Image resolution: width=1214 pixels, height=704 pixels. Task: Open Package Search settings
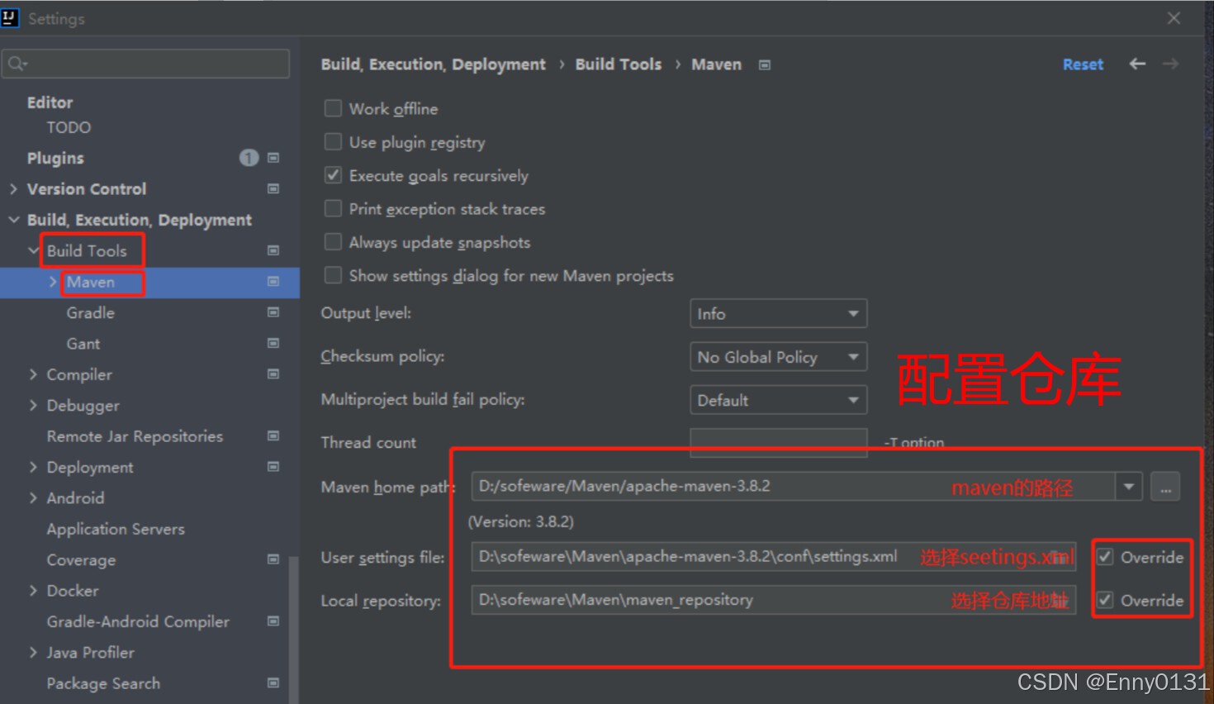(x=103, y=683)
